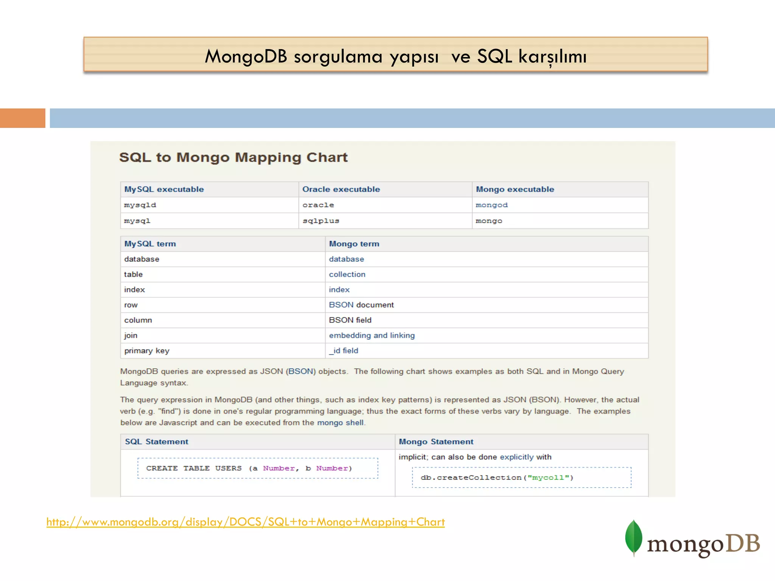The image size is (775, 581).
Task: Select the 'MySQL executable' column header
Action: [x=209, y=189]
